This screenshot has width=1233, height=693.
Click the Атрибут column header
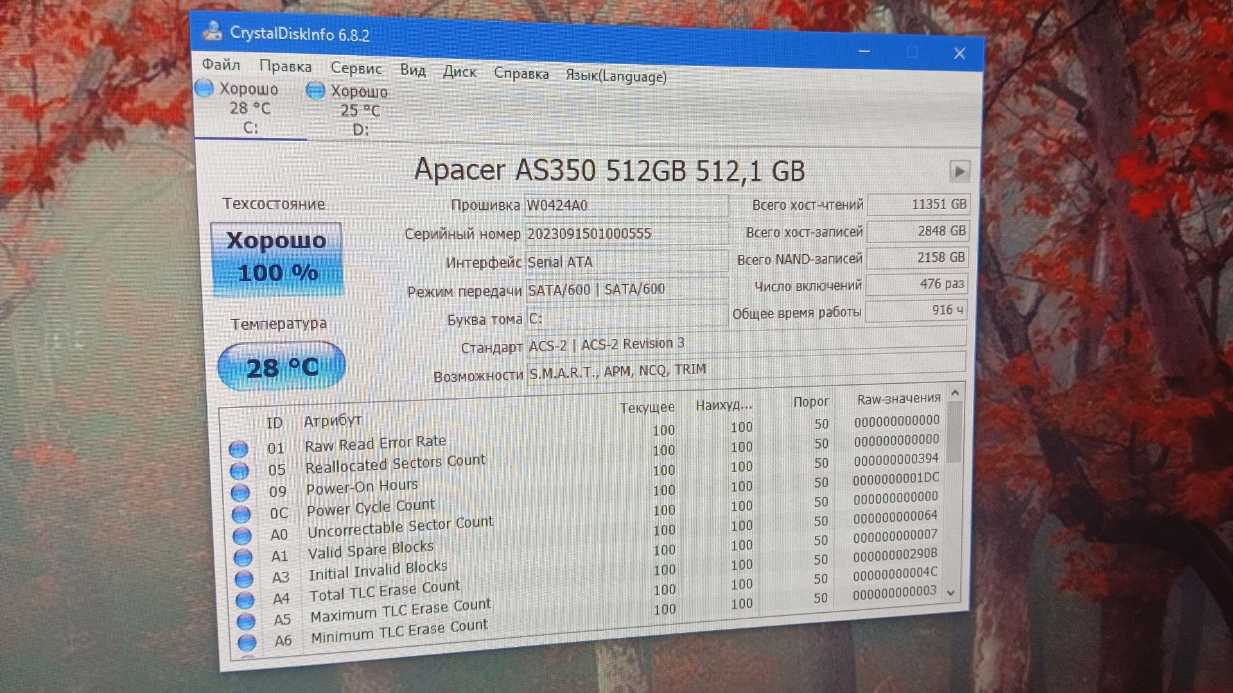[x=333, y=421]
